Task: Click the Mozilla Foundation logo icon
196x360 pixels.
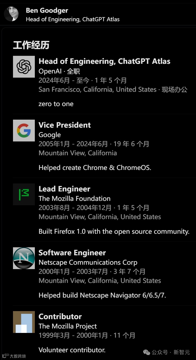Action: 24,194
